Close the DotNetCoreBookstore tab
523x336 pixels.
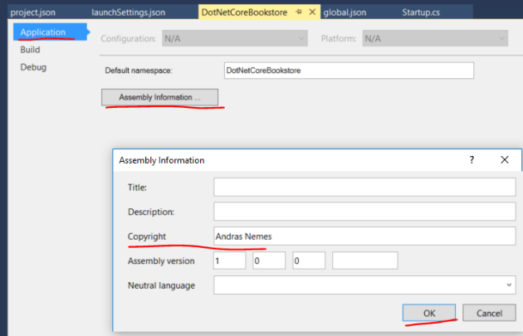(x=312, y=12)
